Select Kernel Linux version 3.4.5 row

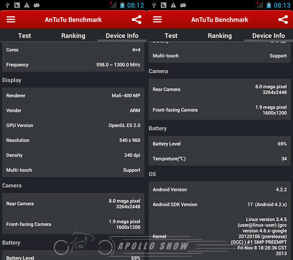(220, 236)
